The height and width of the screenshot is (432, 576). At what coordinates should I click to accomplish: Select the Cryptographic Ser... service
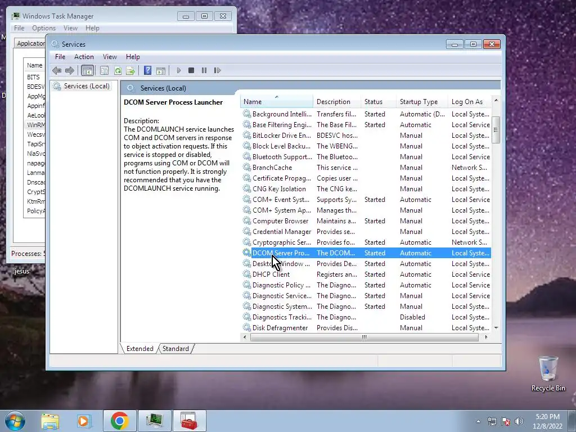366,242
